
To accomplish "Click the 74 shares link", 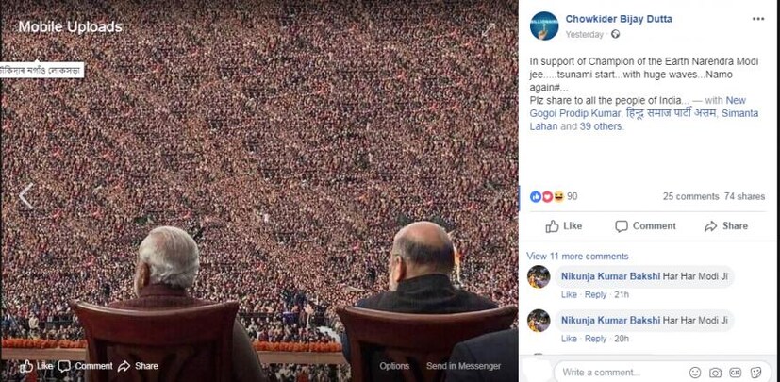I will point(744,196).
